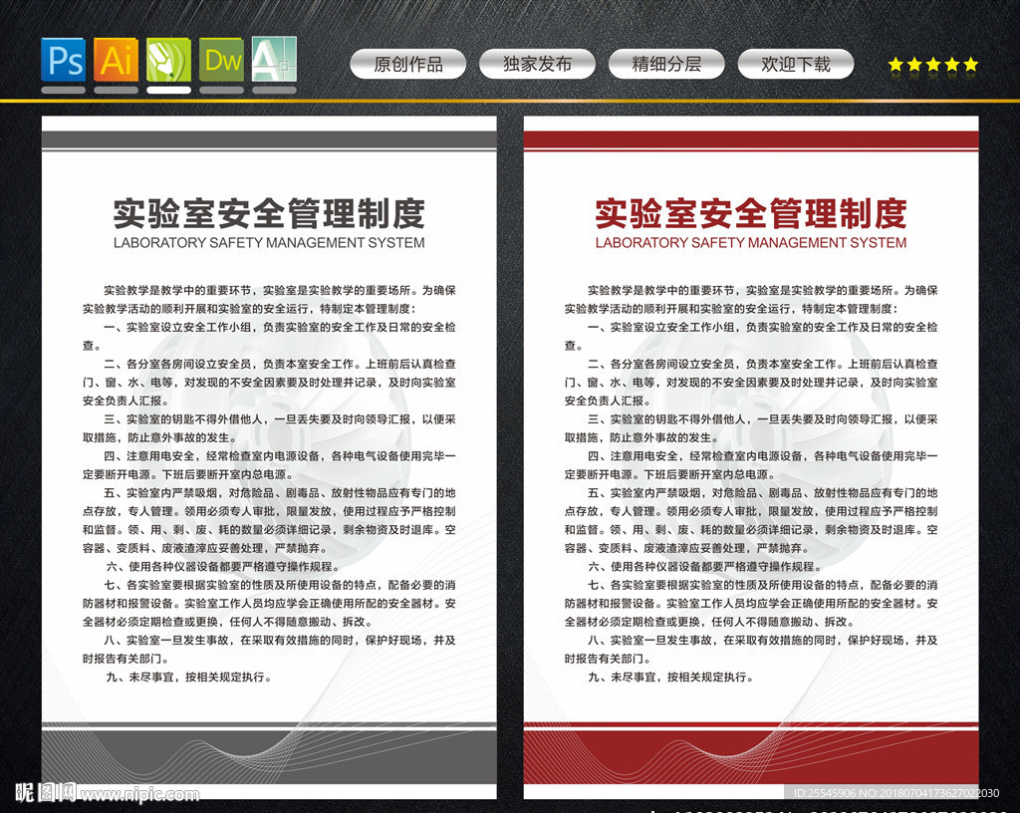Viewport: 1020px width, 813px height.
Task: Click the white highlighted bar under the CorelDRAW icon
Action: (168, 91)
